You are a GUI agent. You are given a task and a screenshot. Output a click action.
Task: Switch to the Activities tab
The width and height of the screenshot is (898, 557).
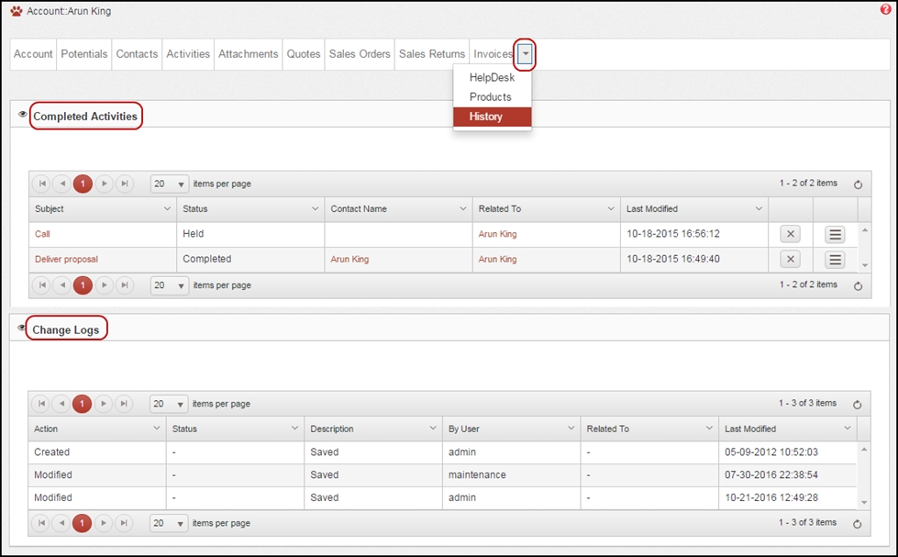[188, 54]
